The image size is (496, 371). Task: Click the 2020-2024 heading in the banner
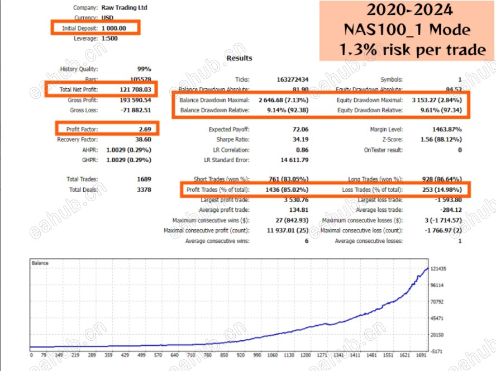pos(409,10)
